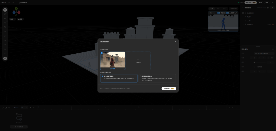Expand camera preview with fullscreen arrows icon
This screenshot has height=131, width=276.
coord(236,13)
